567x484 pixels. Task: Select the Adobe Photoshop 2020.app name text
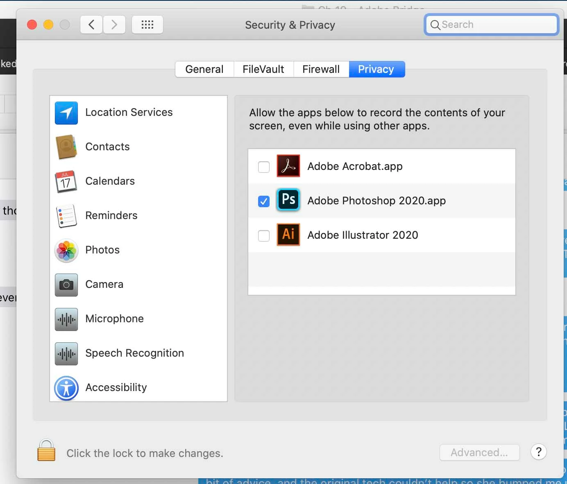(377, 201)
